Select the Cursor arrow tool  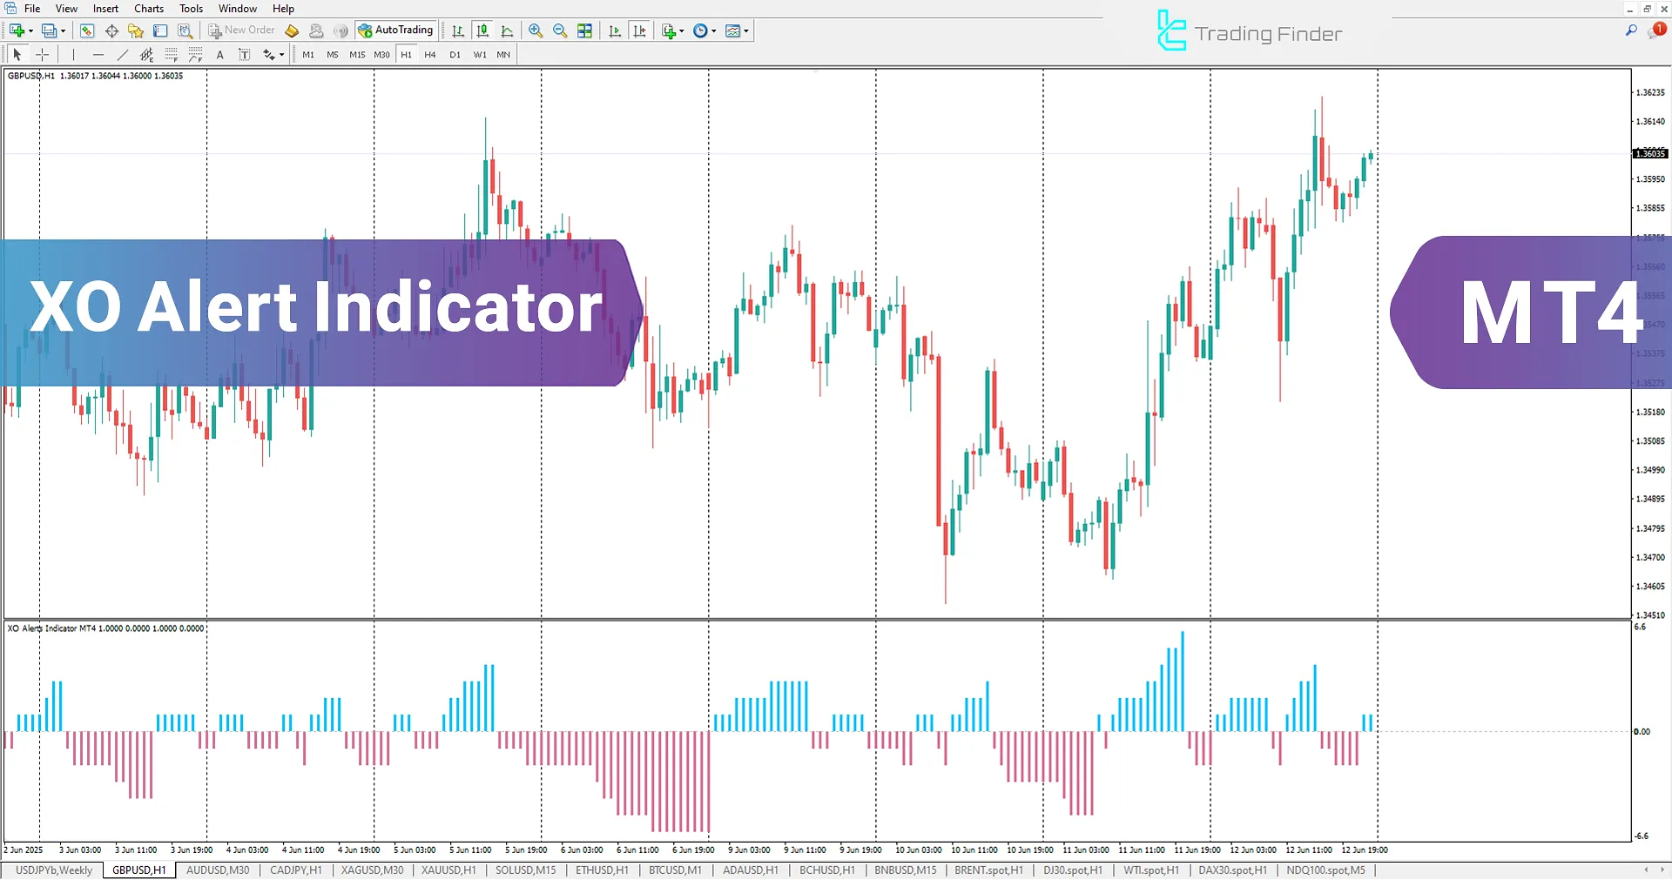coord(17,55)
